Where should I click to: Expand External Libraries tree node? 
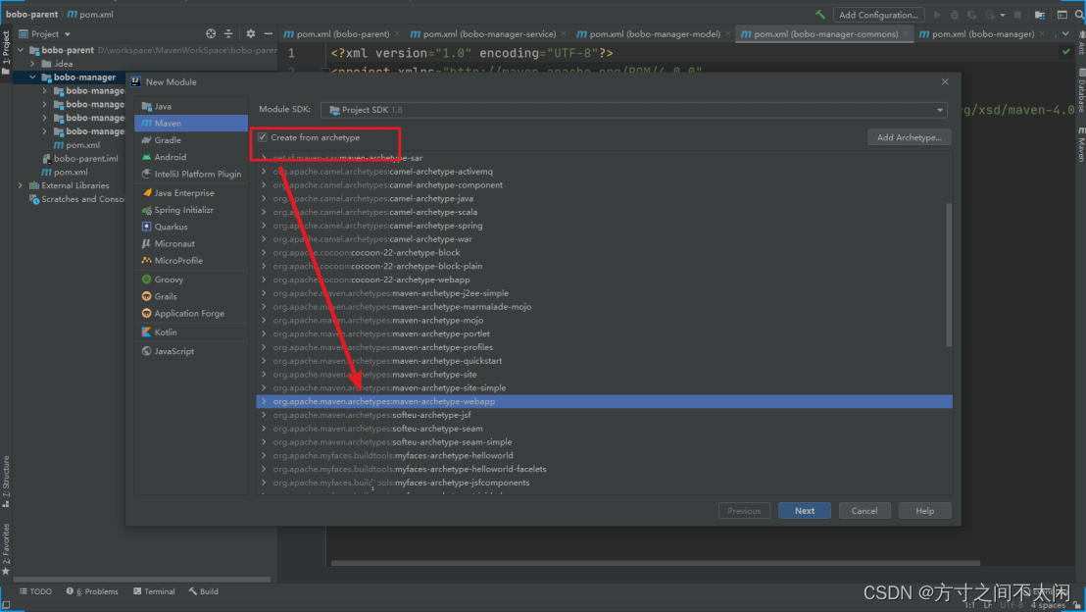pyautogui.click(x=20, y=185)
